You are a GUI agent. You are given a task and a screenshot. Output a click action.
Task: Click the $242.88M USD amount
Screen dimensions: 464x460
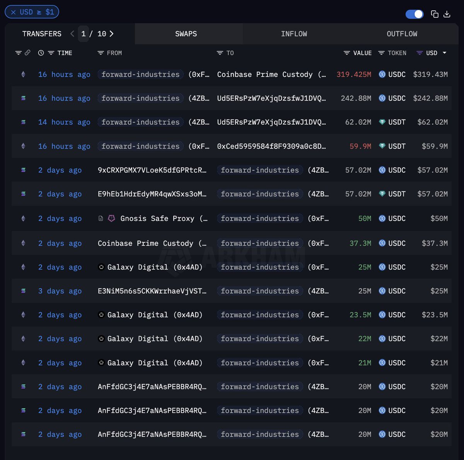430,98
